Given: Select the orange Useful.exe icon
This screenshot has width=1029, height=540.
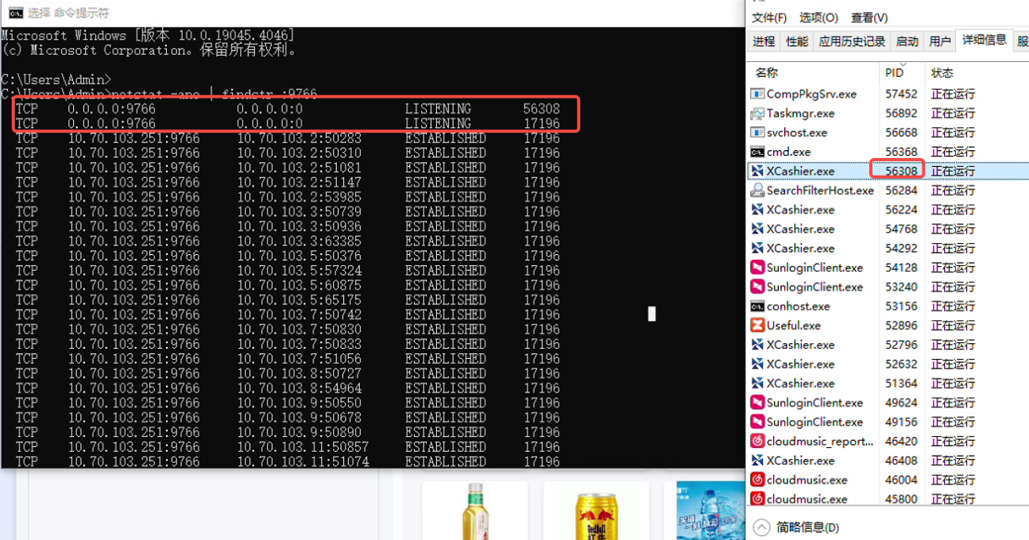Looking at the screenshot, I should [x=757, y=326].
